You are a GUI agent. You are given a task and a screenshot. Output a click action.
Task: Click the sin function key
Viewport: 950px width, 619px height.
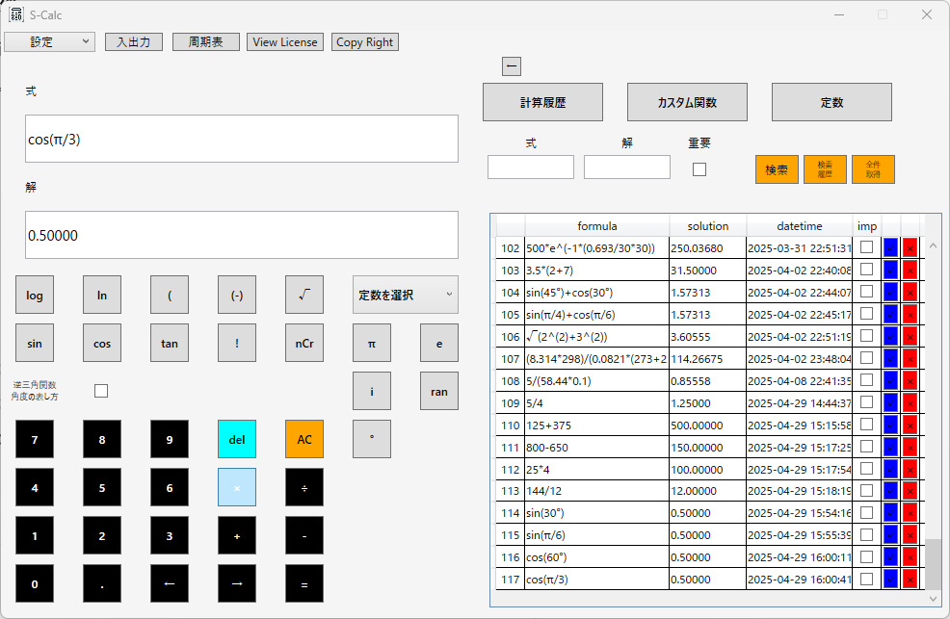click(35, 343)
